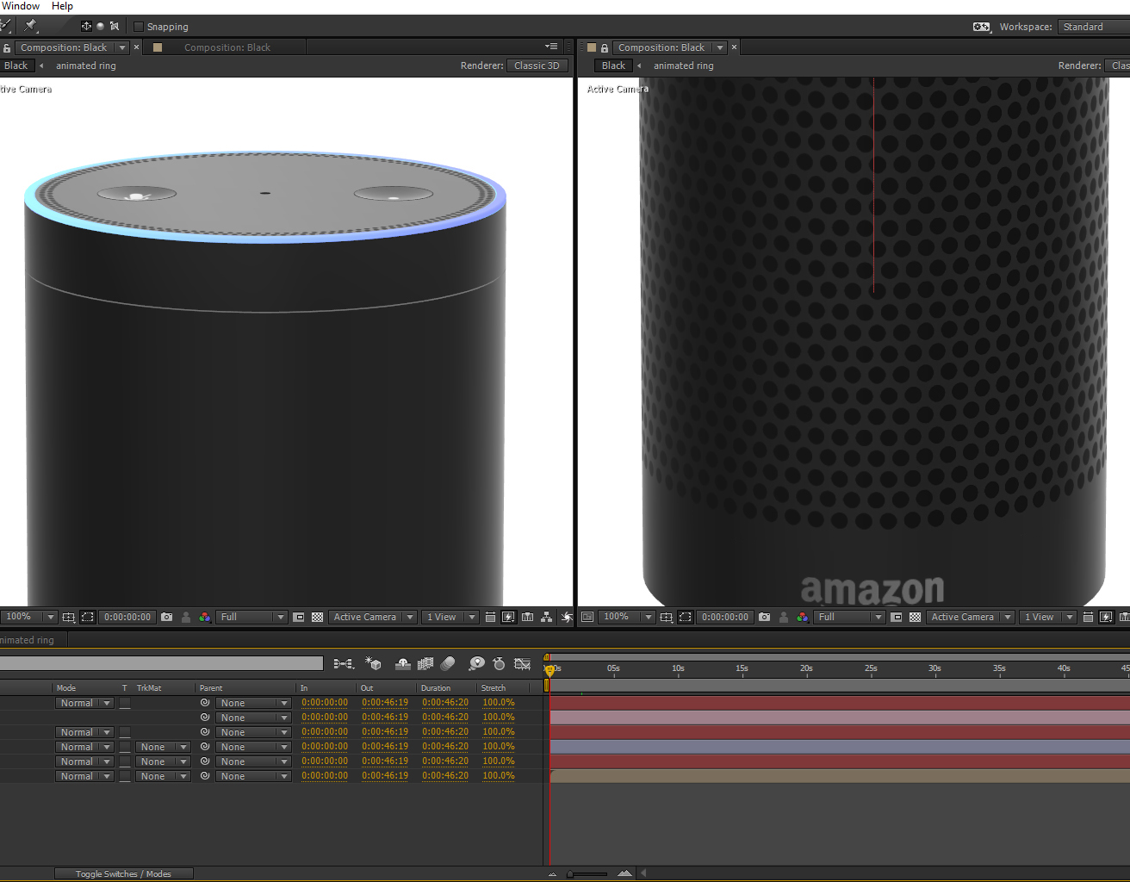The image size is (1130, 882).
Task: Click the right viewer current time 0:00:00:00
Action: [x=725, y=617]
